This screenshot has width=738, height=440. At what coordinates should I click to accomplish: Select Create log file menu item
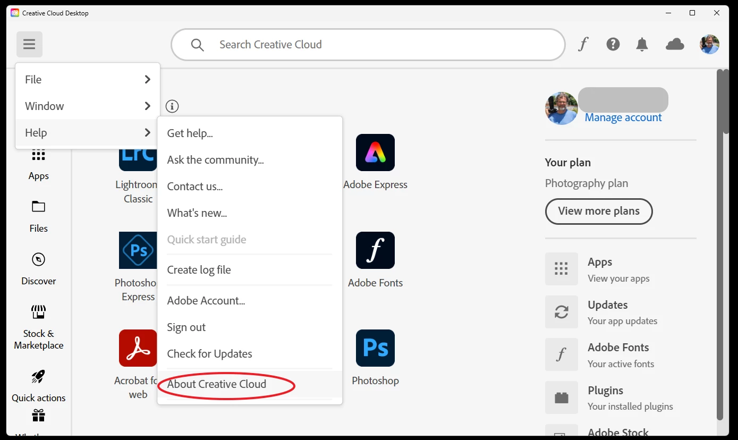(x=250, y=270)
